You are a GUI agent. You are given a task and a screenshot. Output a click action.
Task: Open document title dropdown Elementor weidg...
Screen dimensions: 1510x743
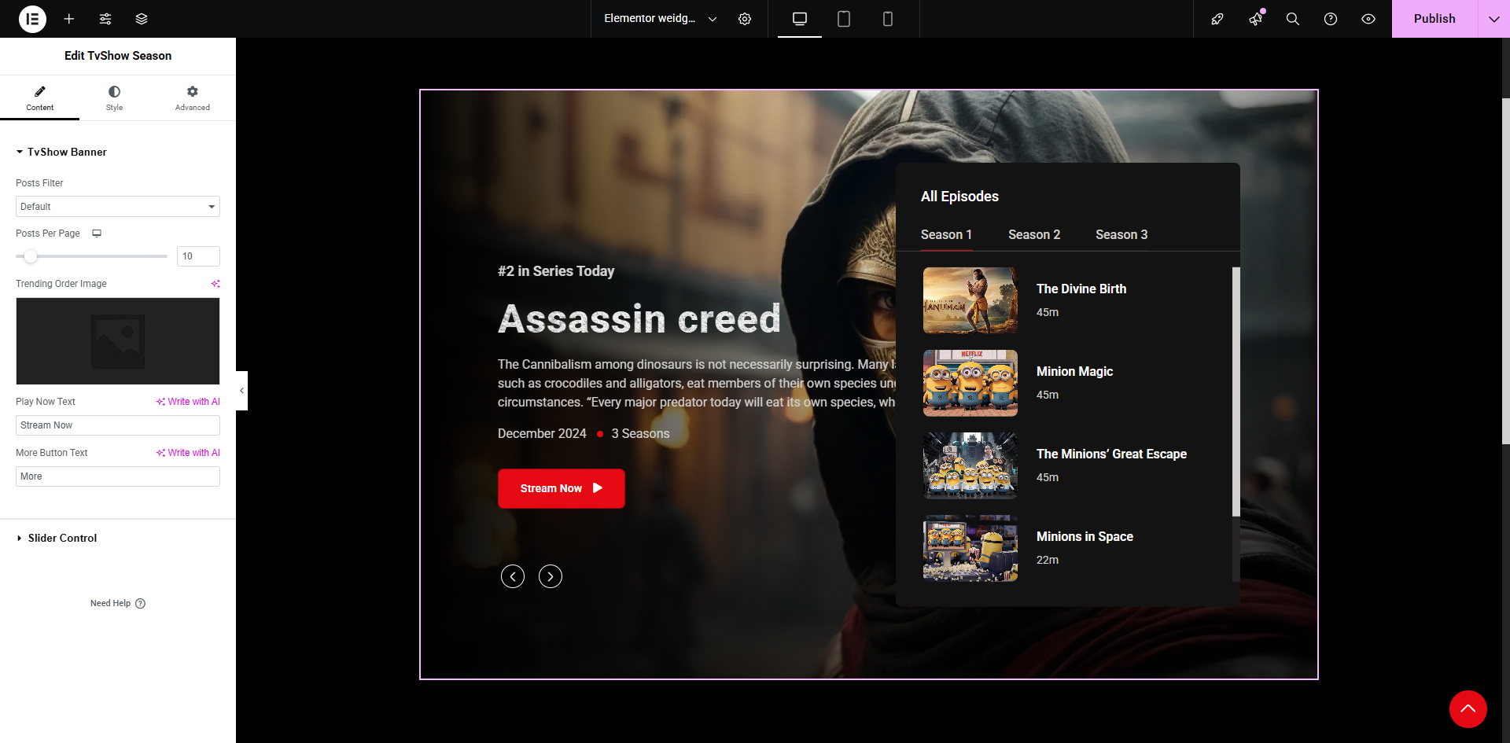(660, 19)
